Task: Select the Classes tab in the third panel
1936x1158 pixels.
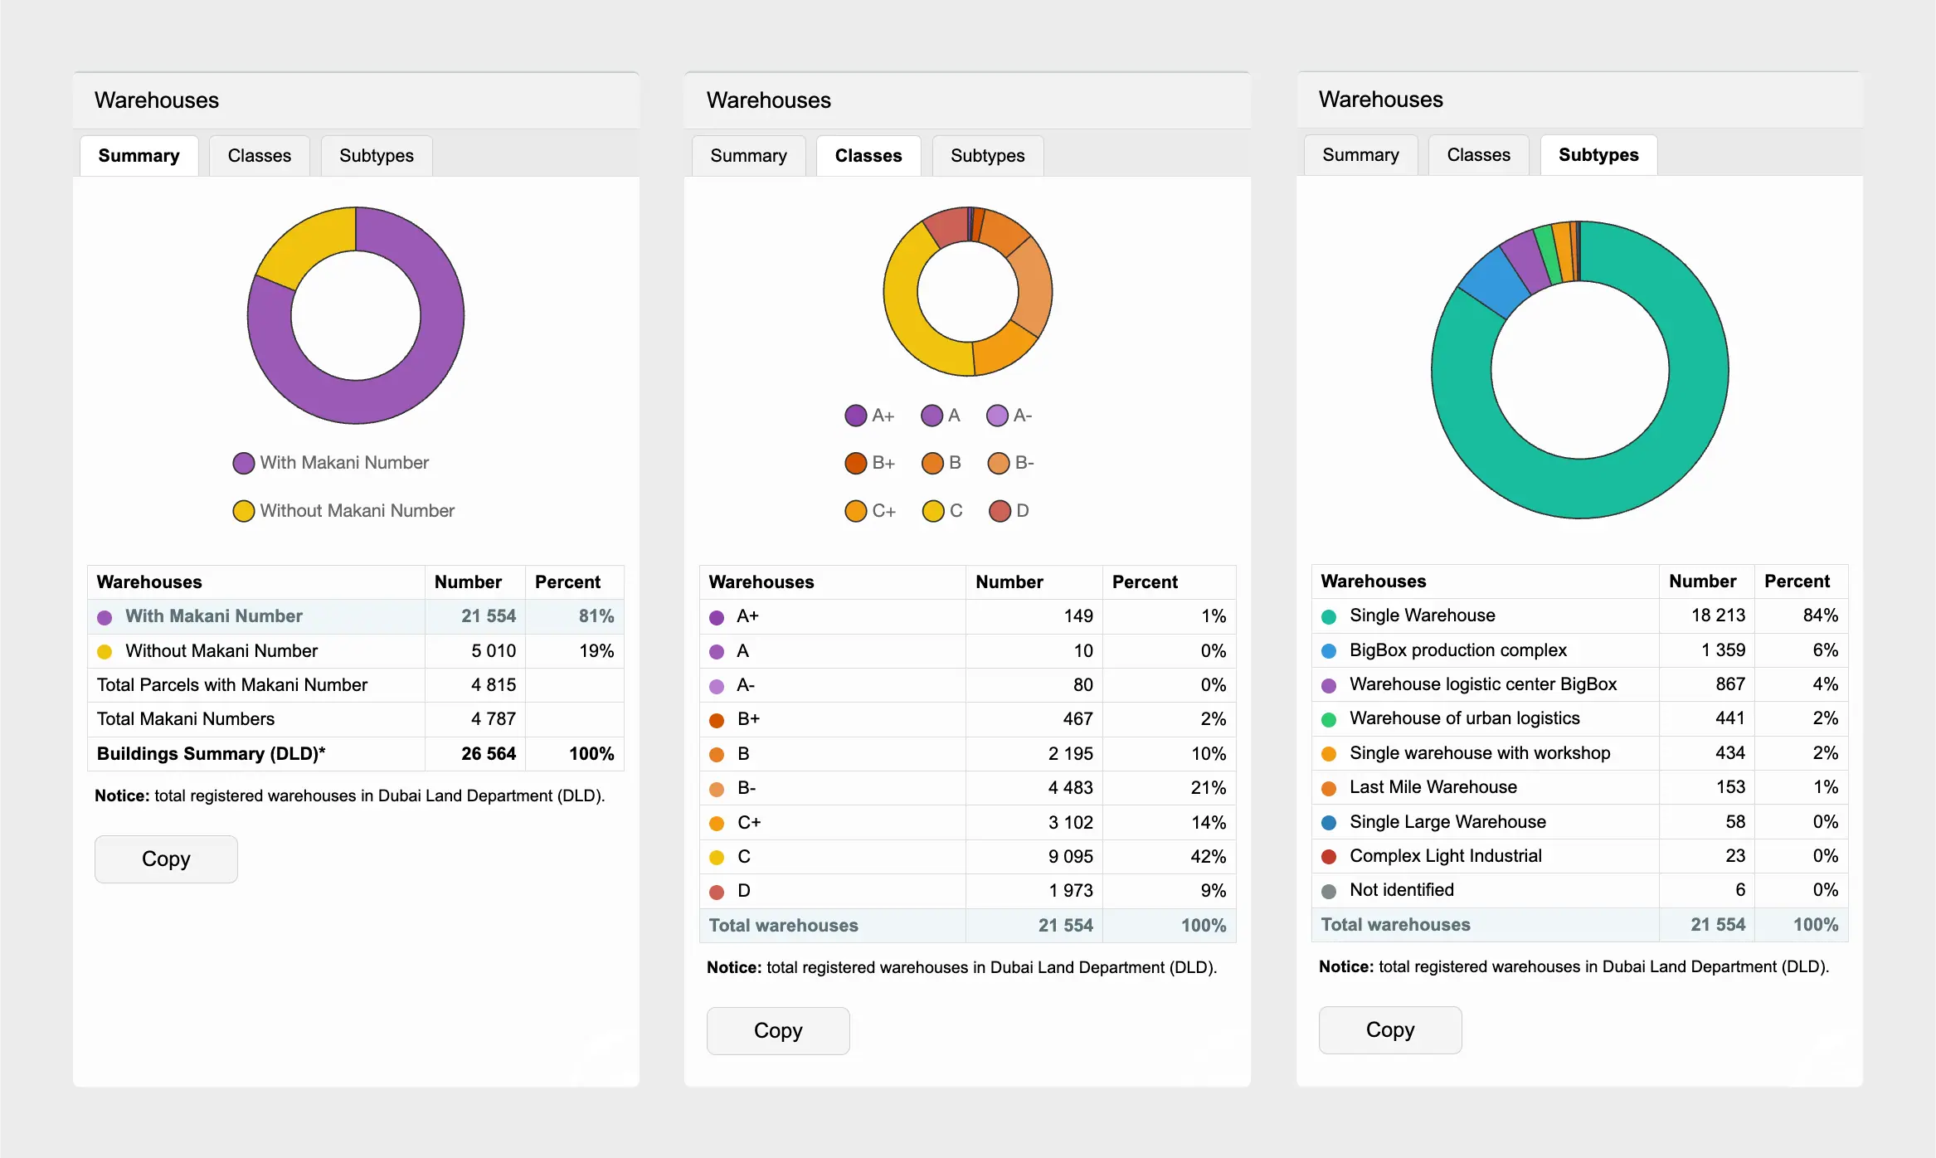Action: coord(1478,155)
